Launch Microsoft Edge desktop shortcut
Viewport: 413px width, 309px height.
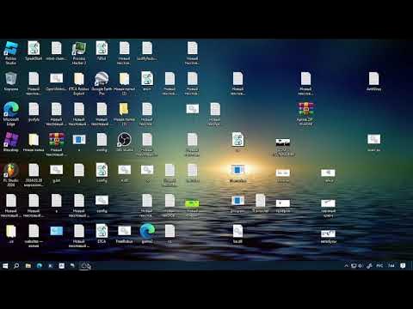(11, 114)
